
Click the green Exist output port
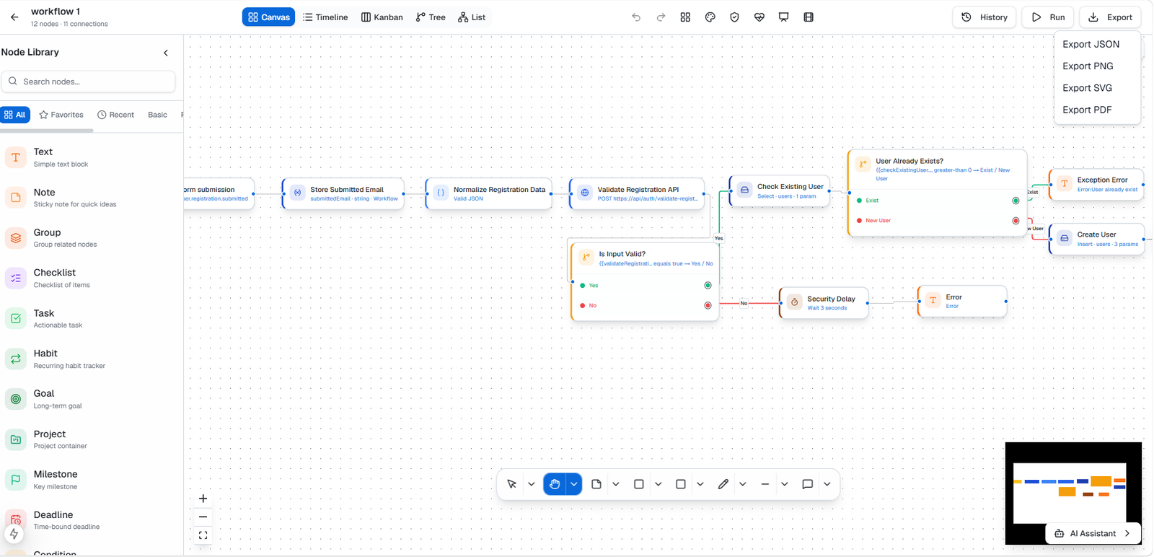1016,201
